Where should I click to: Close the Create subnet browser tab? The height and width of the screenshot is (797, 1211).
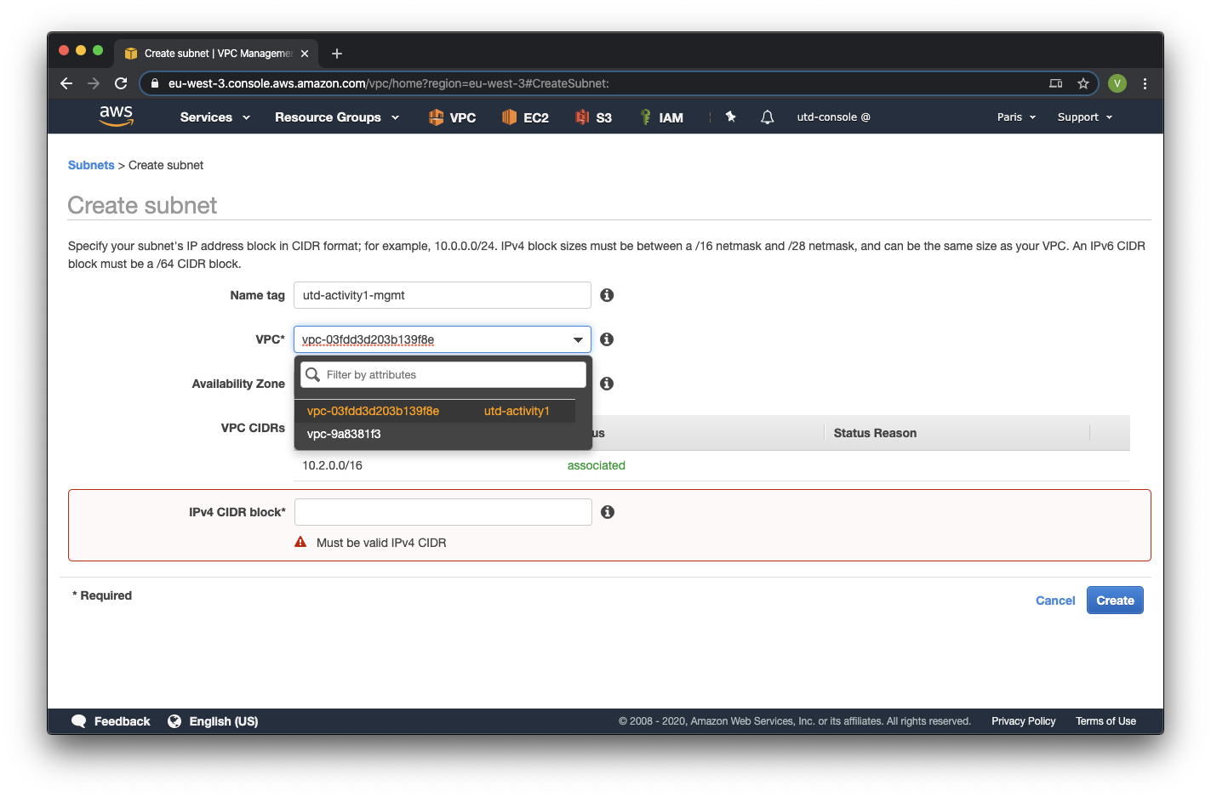click(305, 54)
